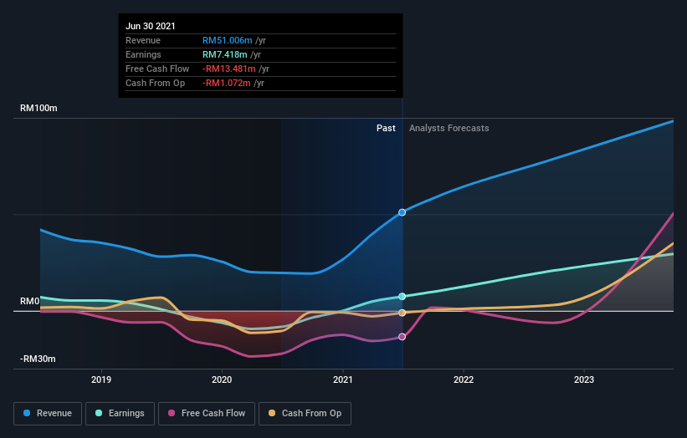Toggle the Earnings series legend button
The width and height of the screenshot is (687, 438).
tap(120, 414)
